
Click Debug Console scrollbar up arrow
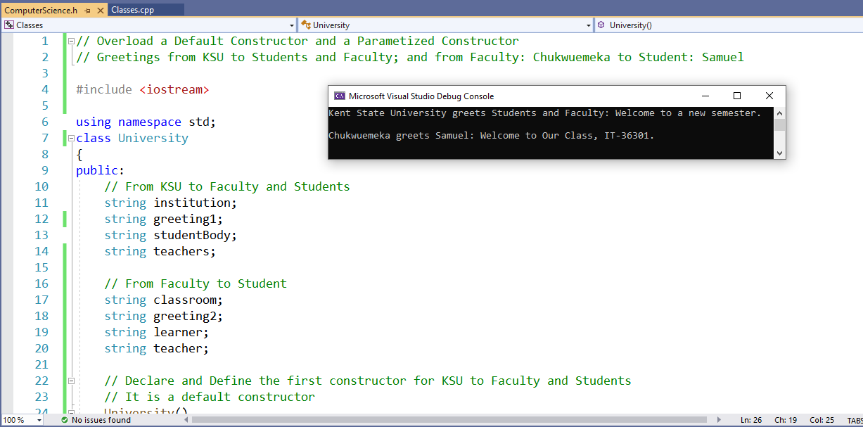779,113
